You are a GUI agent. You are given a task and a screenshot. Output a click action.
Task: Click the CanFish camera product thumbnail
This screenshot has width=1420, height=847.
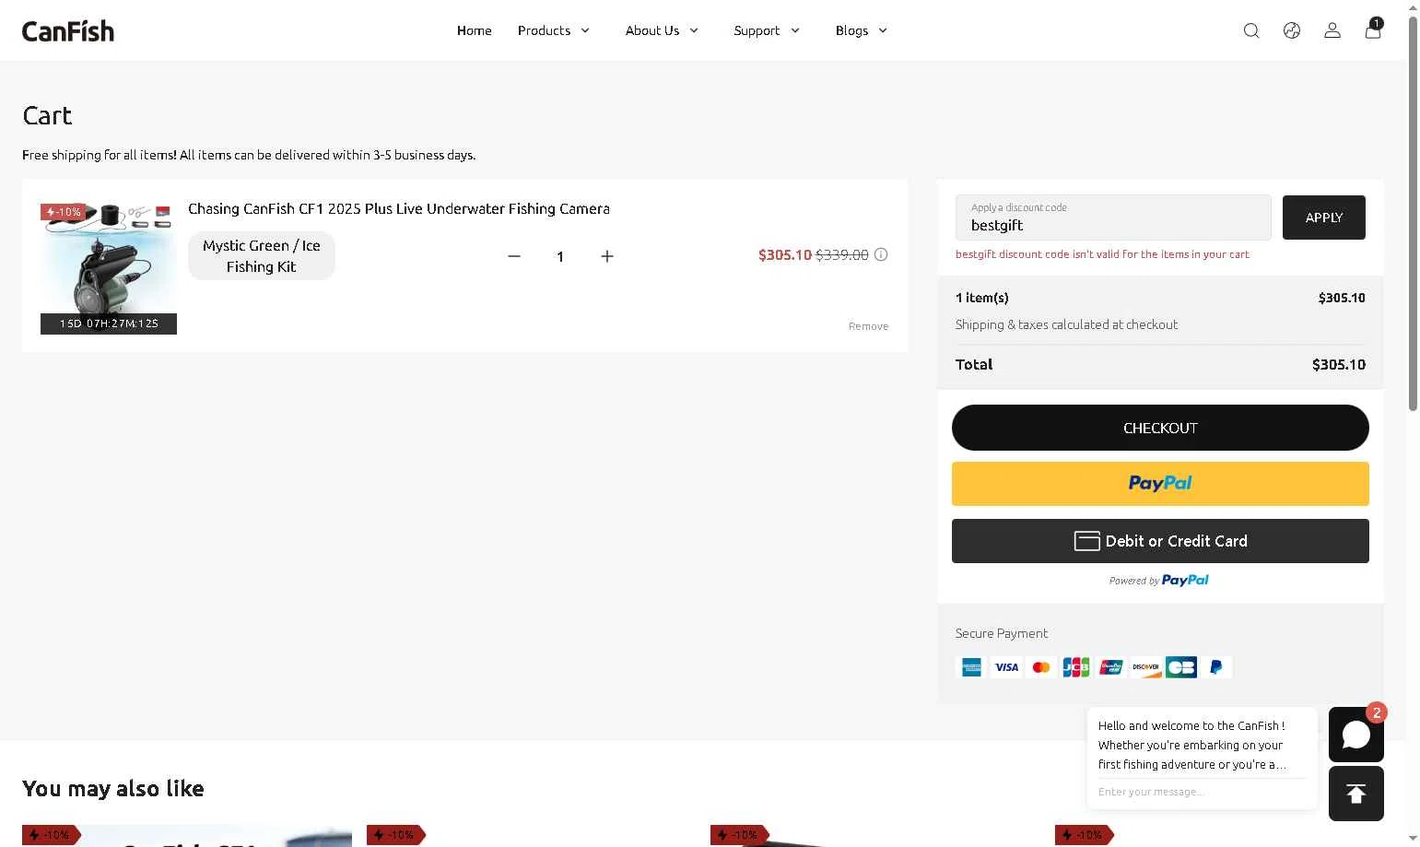(x=109, y=266)
